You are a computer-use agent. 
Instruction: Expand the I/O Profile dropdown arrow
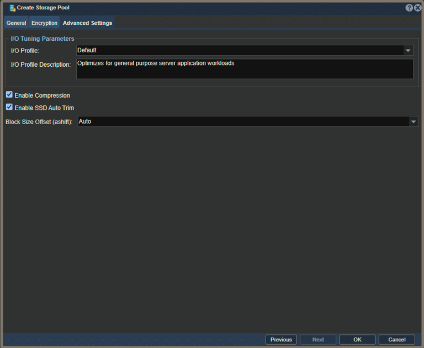tap(408, 50)
